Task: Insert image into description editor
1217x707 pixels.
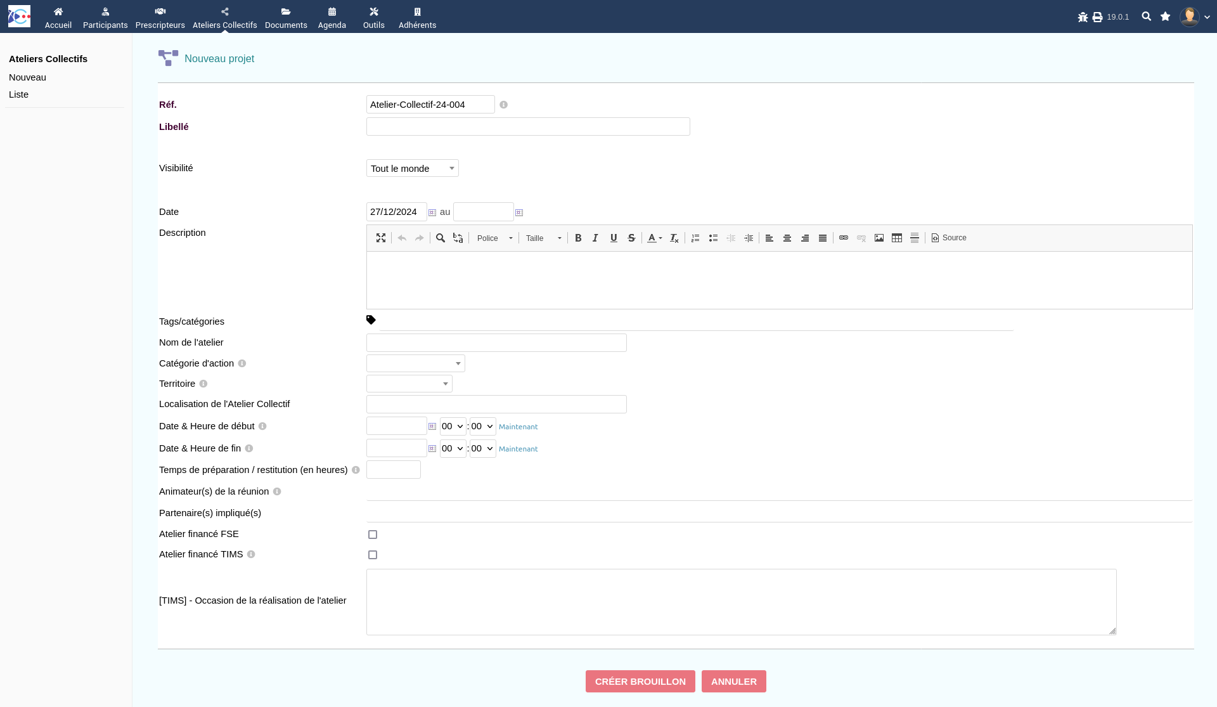Action: 879,238
